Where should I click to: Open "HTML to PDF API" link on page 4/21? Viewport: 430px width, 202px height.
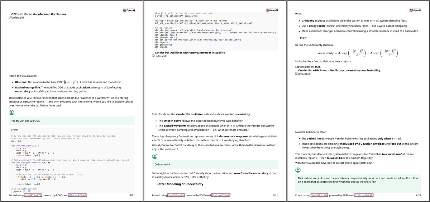(77, 195)
